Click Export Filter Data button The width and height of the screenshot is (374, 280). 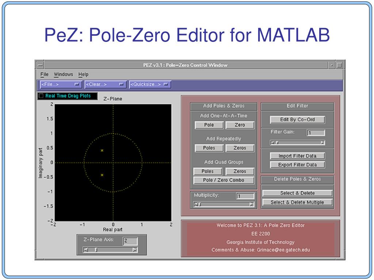(297, 165)
